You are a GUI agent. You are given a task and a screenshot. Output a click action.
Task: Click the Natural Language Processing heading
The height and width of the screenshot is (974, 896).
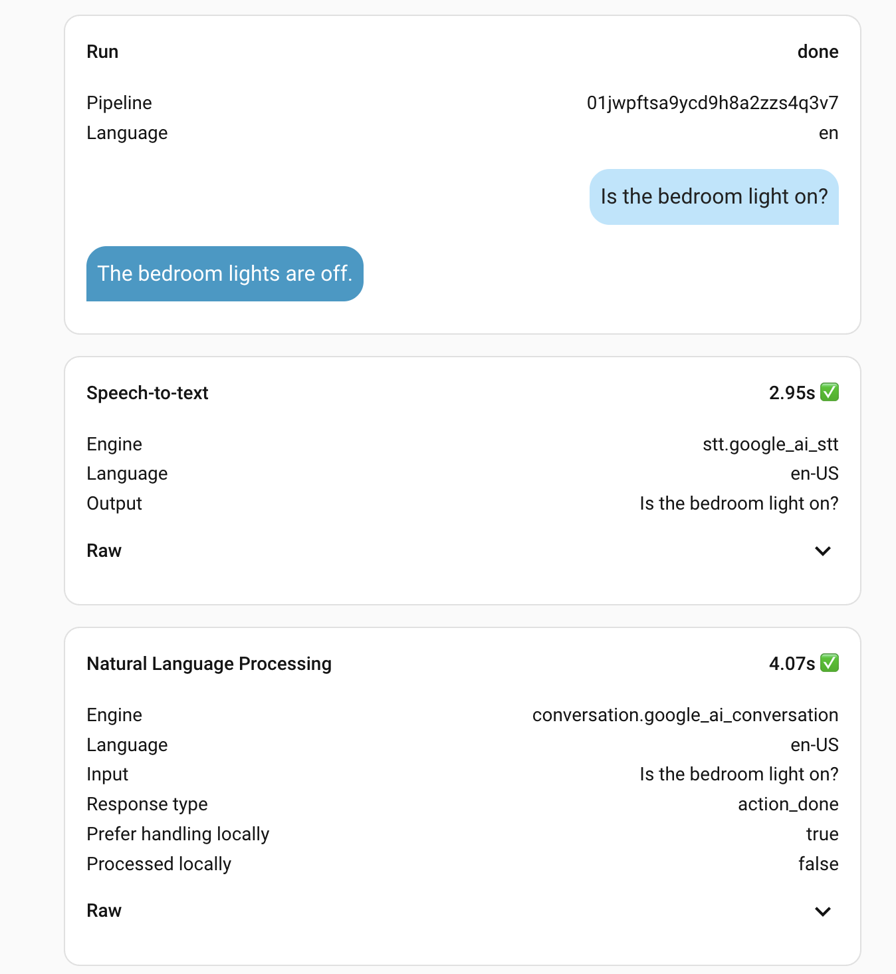[x=209, y=664]
